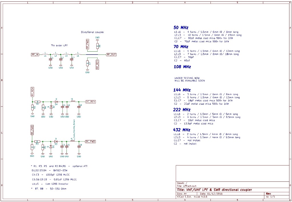Select inductor L1 in the LPF
The height and width of the screenshot is (202, 292).
45,54
